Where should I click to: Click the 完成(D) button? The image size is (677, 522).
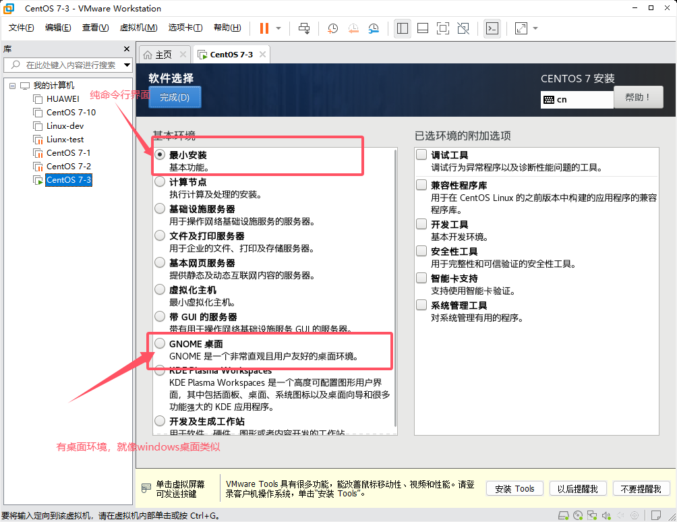tap(175, 97)
